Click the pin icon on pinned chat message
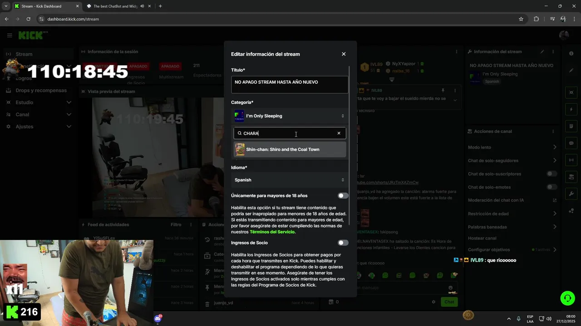This screenshot has height=326, width=581. (443, 91)
